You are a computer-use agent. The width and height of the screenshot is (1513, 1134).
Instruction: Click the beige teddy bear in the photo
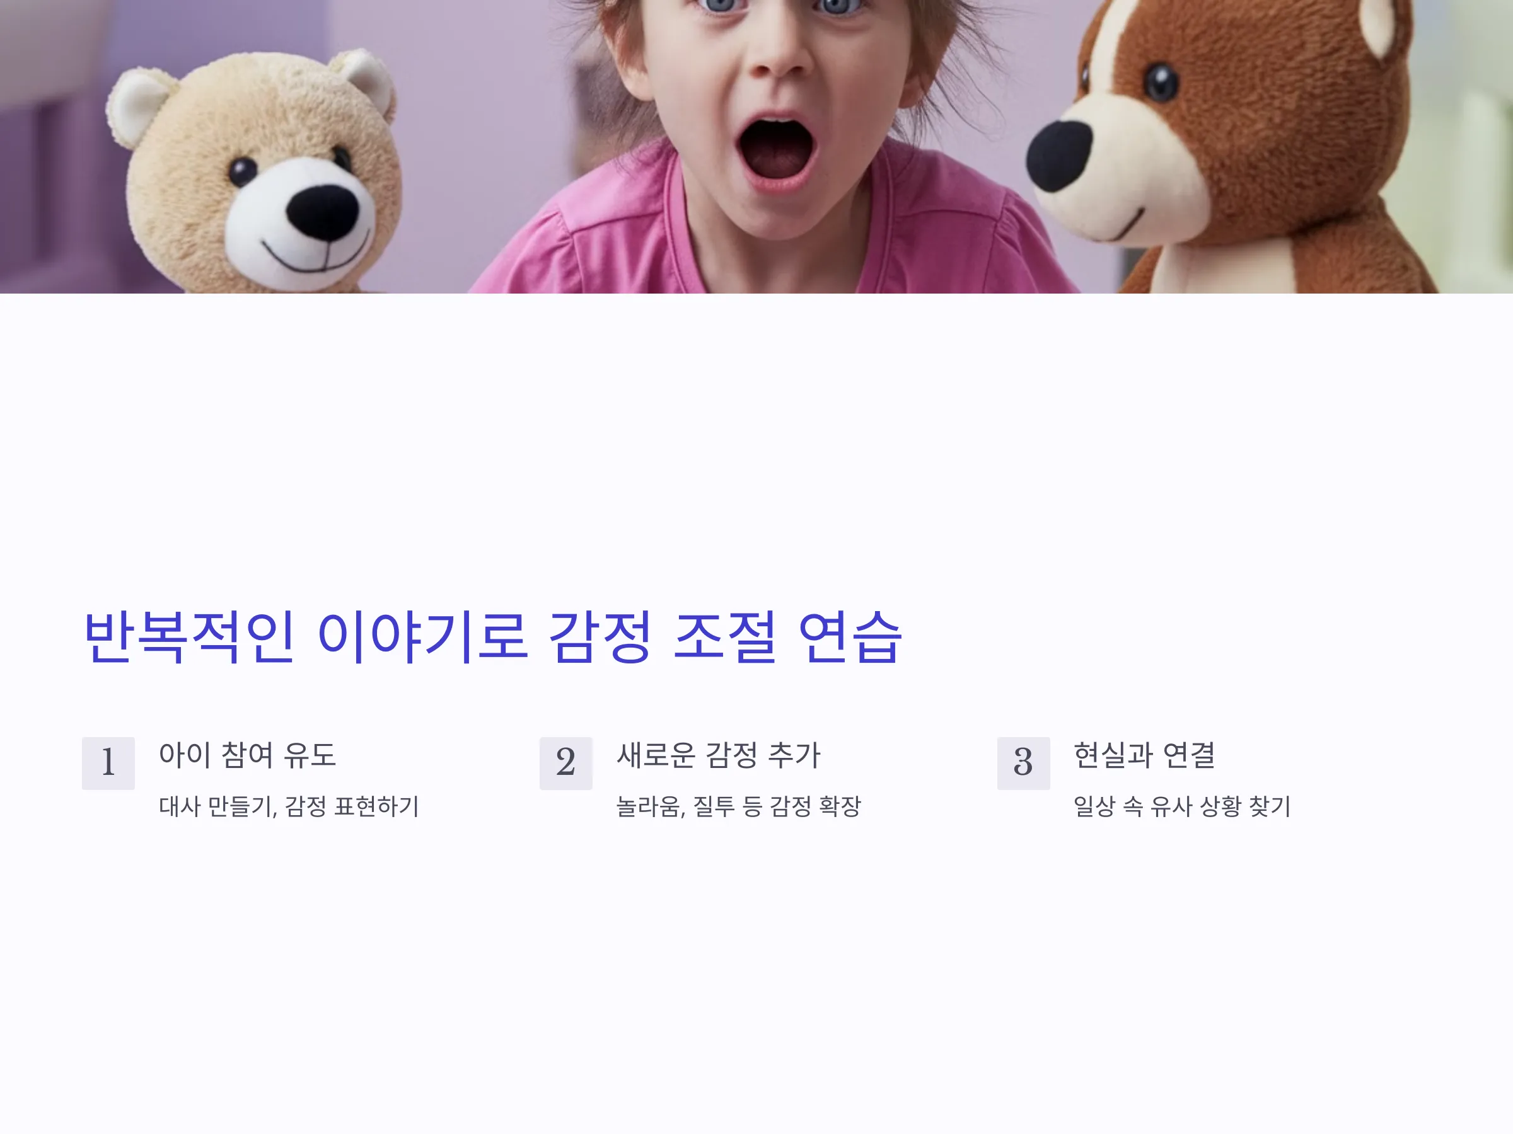coord(260,171)
